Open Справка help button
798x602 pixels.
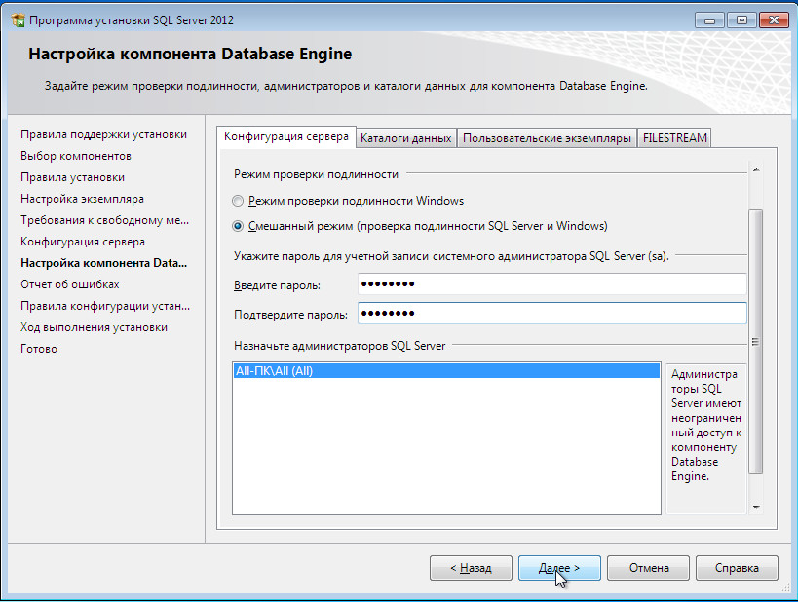pos(737,568)
